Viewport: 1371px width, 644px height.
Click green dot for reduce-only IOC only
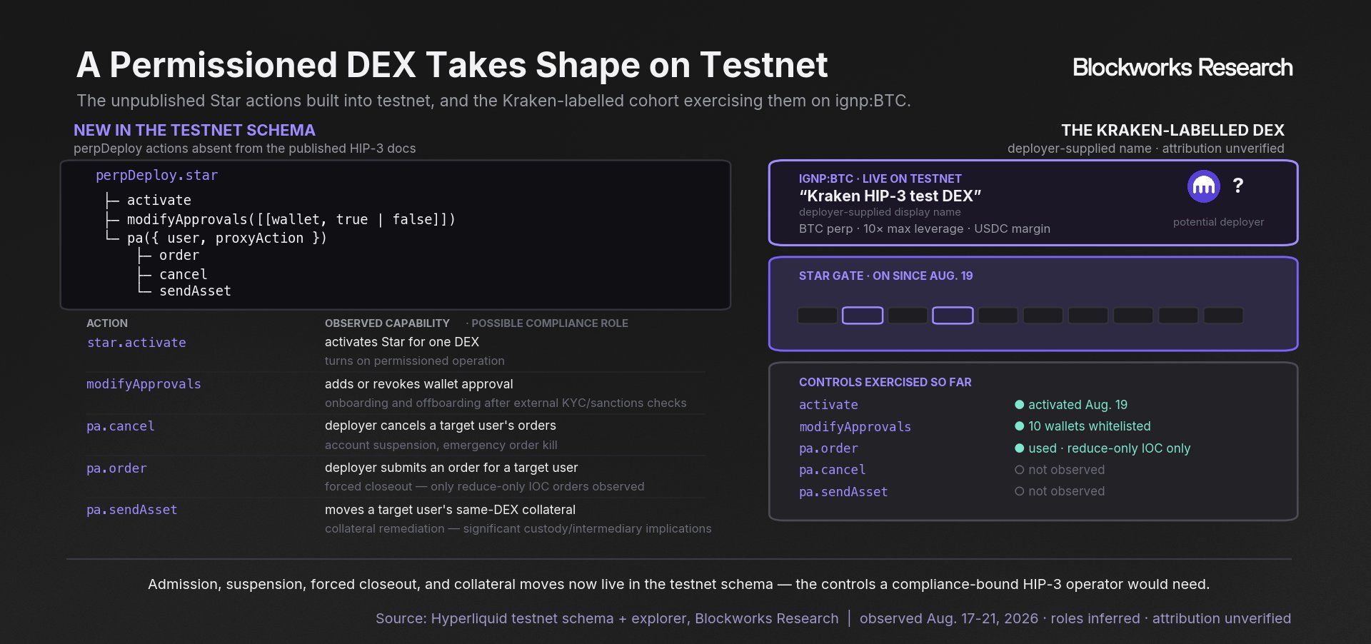pos(1020,448)
